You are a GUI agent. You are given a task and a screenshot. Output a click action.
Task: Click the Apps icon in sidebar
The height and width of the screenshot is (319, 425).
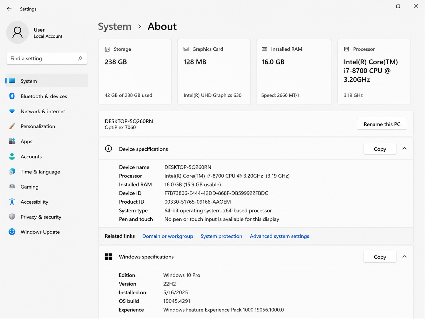point(12,141)
